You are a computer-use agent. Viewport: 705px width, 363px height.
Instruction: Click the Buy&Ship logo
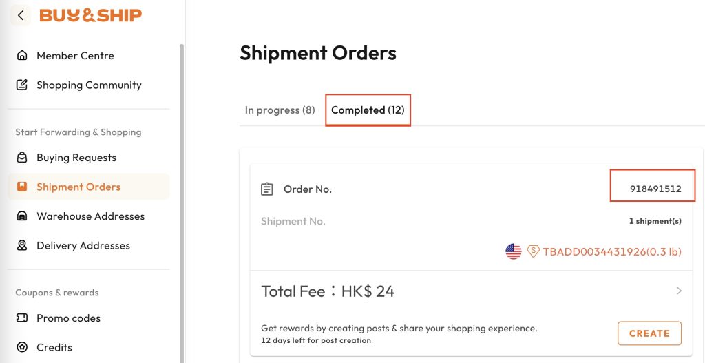pyautogui.click(x=91, y=15)
